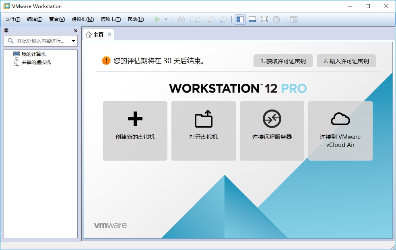This screenshot has width=396, height=250.
Task: Click the magnifier search icon in library
Action: pyautogui.click(x=10, y=41)
